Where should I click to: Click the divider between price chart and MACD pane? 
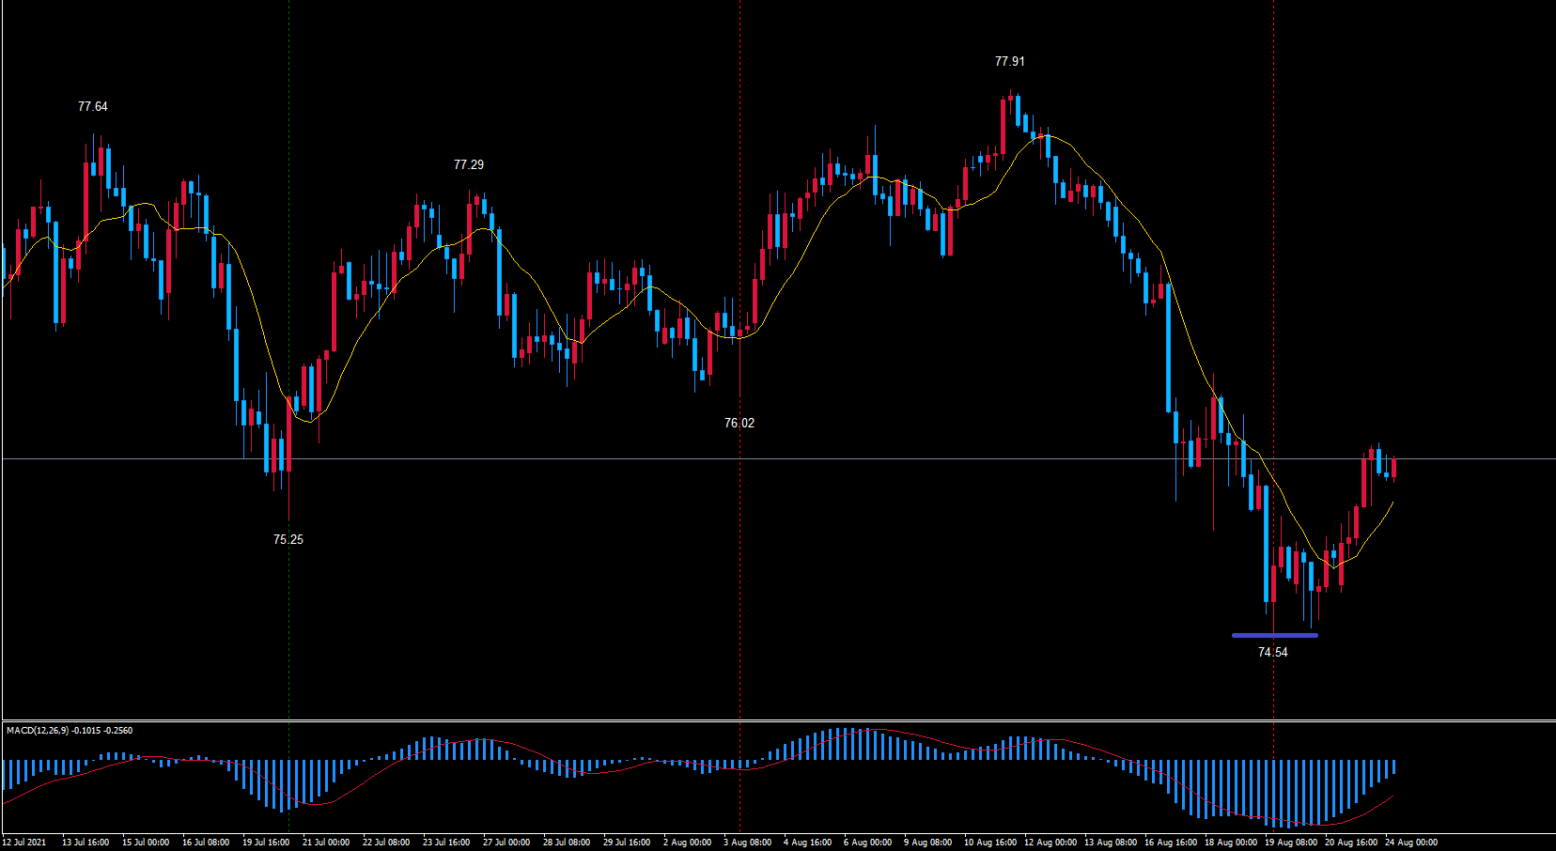(x=778, y=720)
